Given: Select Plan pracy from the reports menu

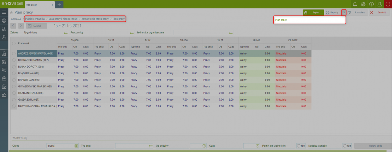Looking at the screenshot, I should coord(281,20).
